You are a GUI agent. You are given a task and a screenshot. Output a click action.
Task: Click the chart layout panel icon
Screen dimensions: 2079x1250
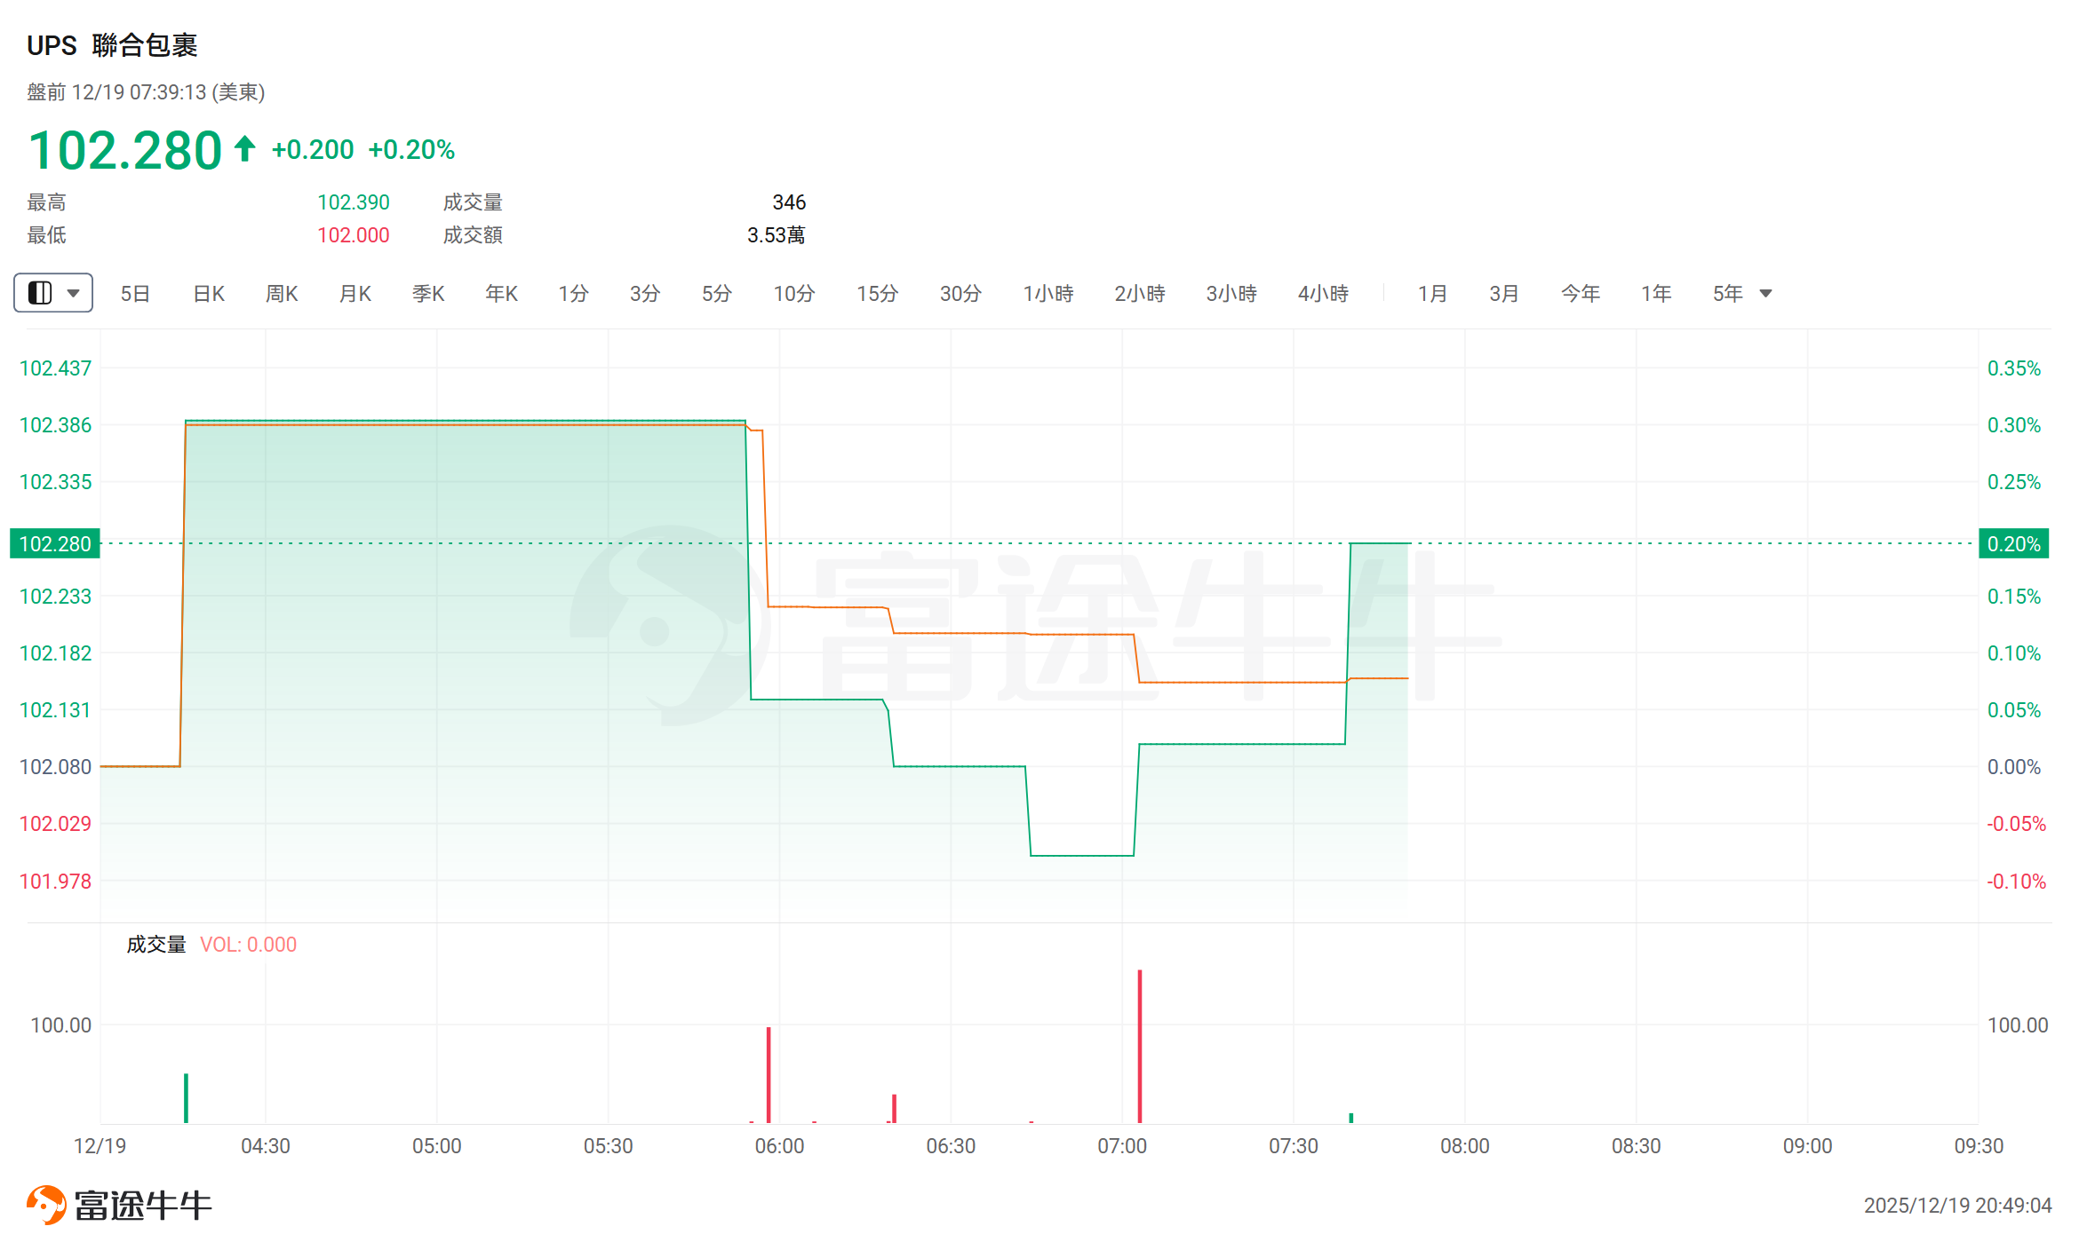[40, 293]
